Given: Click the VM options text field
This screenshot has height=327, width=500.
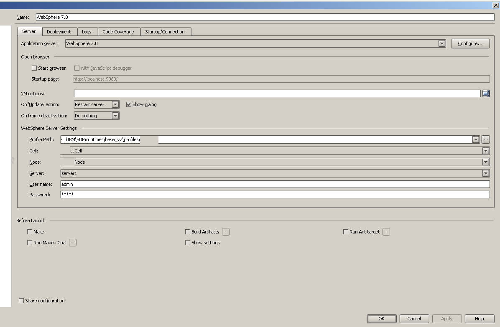Looking at the screenshot, I should click(x=277, y=94).
